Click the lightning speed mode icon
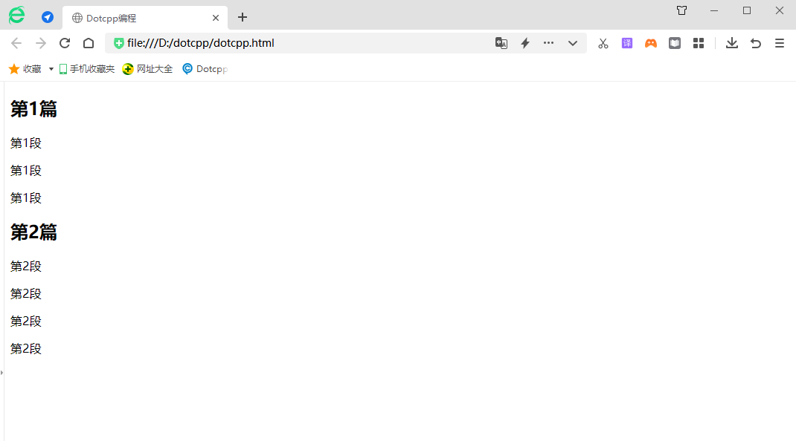This screenshot has height=441, width=796. pos(525,43)
